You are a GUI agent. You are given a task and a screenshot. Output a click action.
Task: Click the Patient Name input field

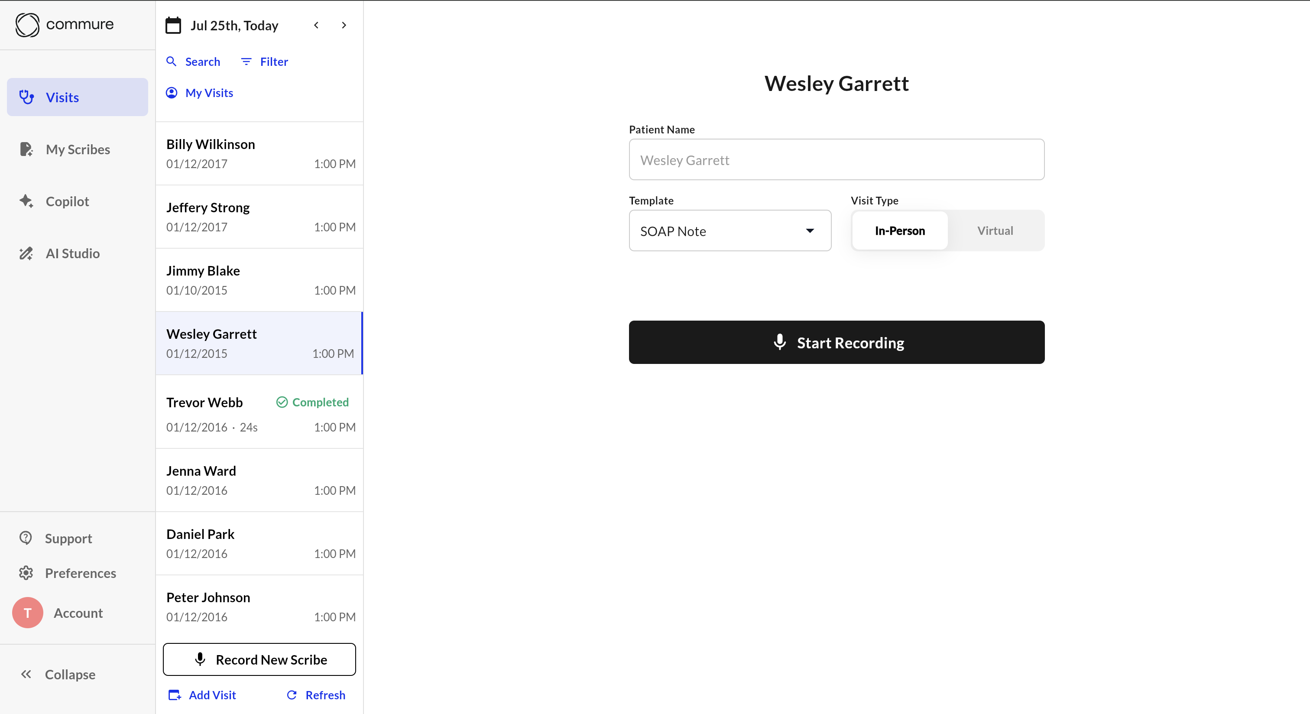click(x=836, y=160)
